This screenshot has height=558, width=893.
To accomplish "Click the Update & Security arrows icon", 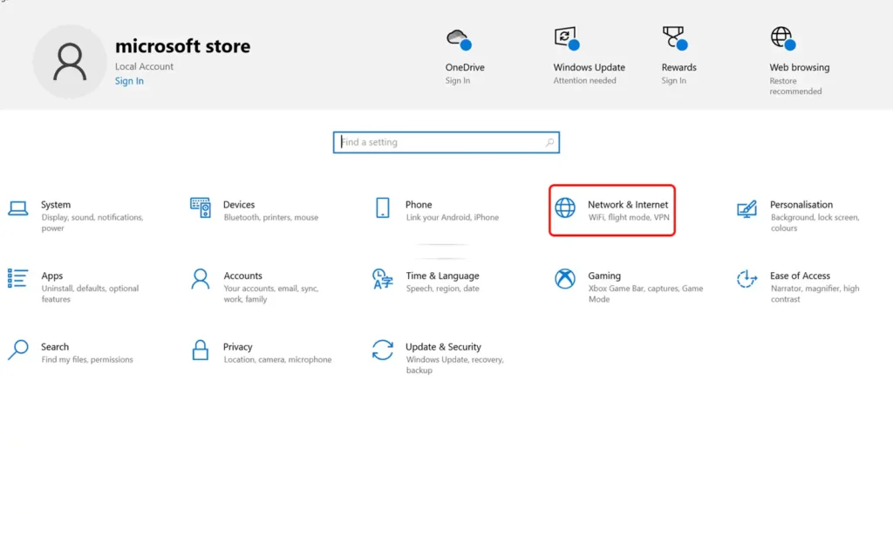I will tap(383, 350).
